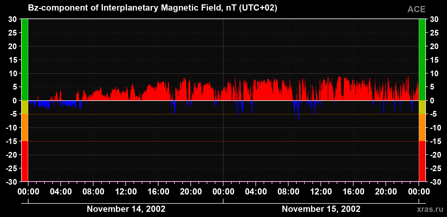This screenshot has width=447, height=217.
Task: Click the red segment of the right color bar
Action: click(x=422, y=161)
